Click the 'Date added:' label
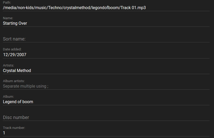 point(12,49)
